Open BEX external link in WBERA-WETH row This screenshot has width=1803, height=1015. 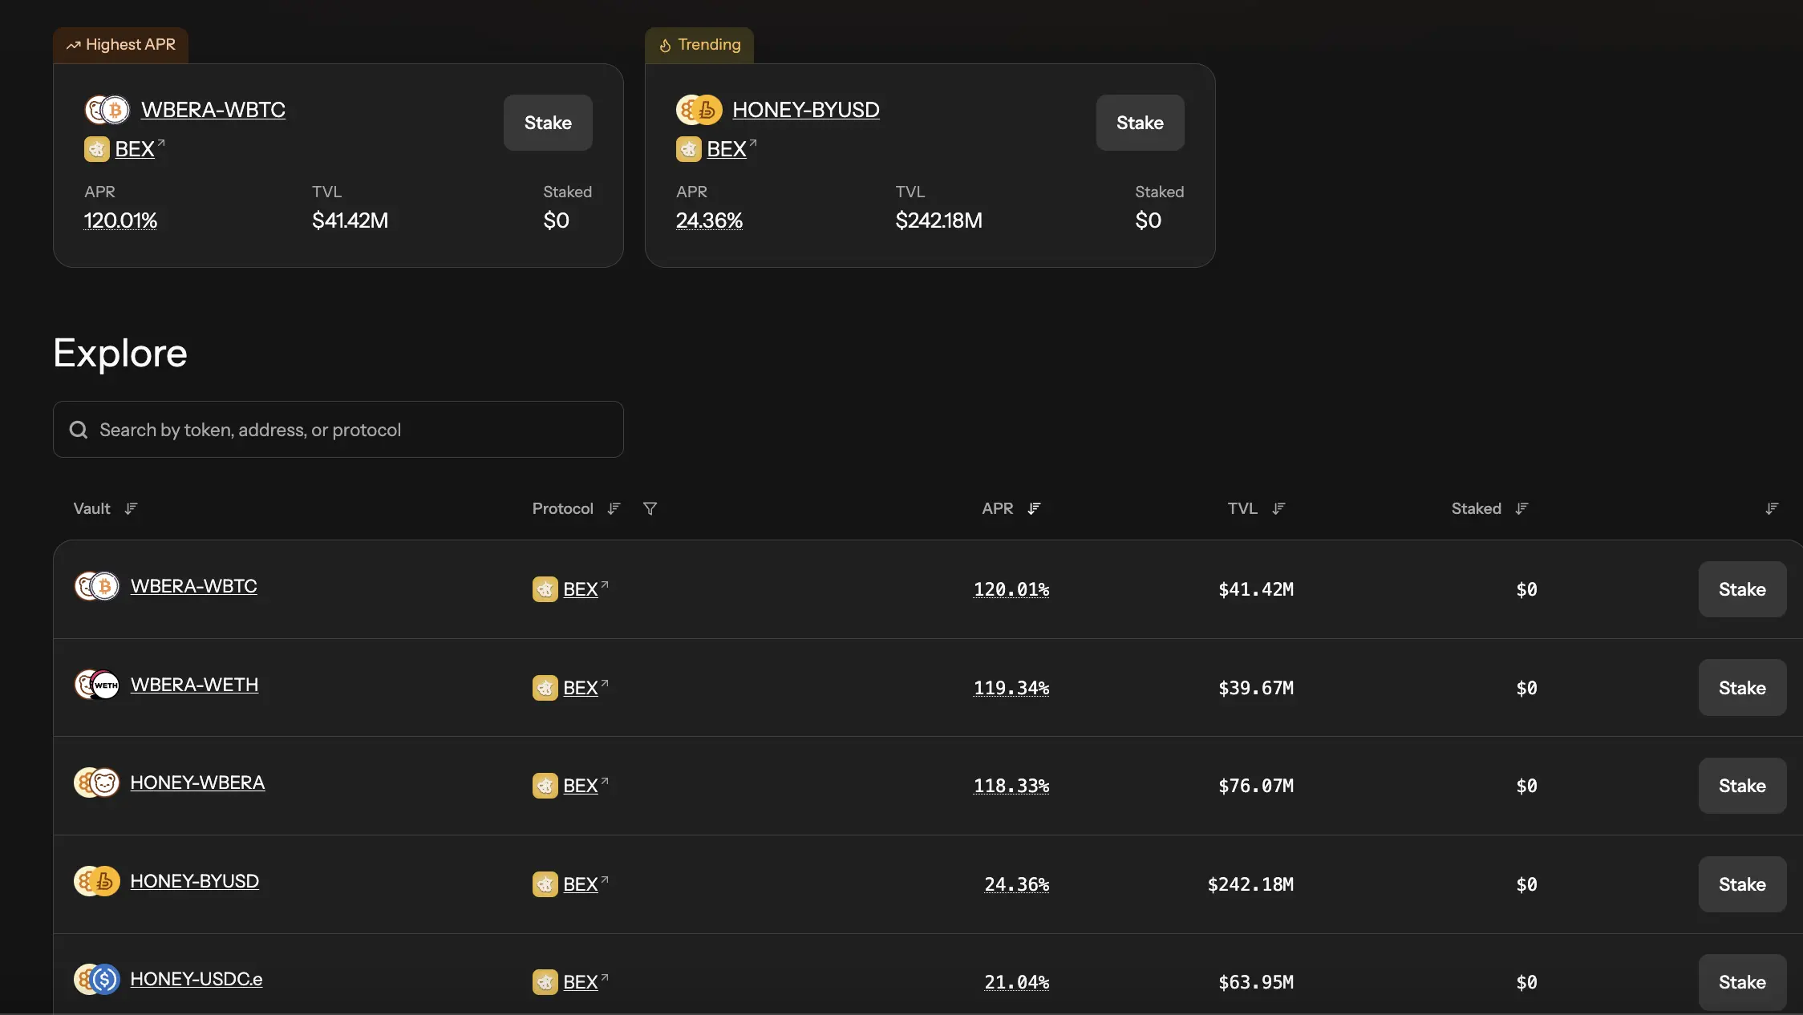[585, 688]
